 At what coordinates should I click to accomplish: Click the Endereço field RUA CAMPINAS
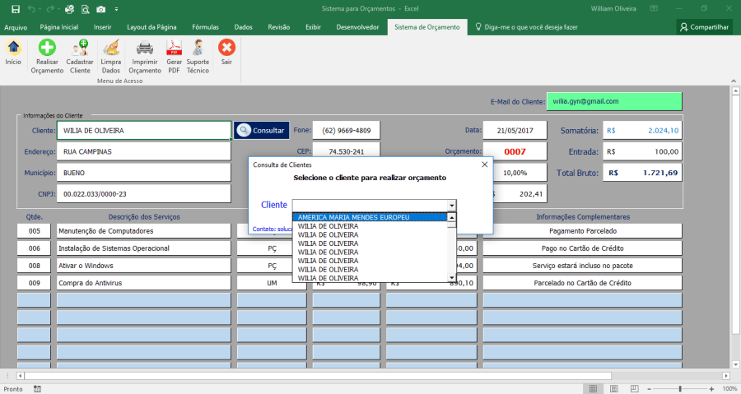(x=143, y=152)
